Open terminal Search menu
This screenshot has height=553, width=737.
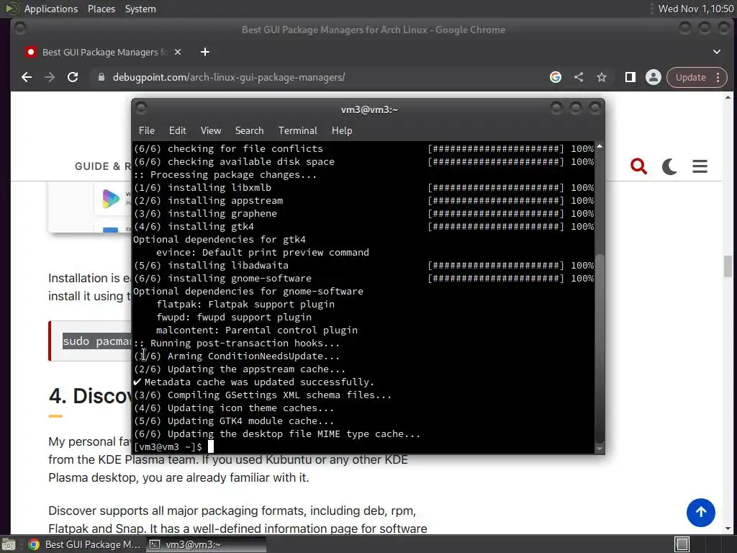[x=249, y=130]
